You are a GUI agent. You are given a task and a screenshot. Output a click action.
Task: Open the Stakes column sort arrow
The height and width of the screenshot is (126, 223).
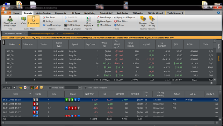(19, 44)
